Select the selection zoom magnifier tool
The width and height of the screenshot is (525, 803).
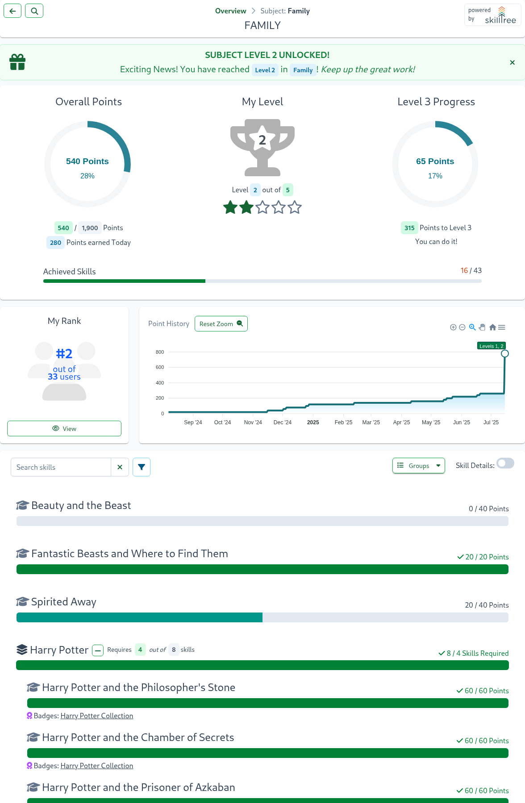(x=472, y=327)
